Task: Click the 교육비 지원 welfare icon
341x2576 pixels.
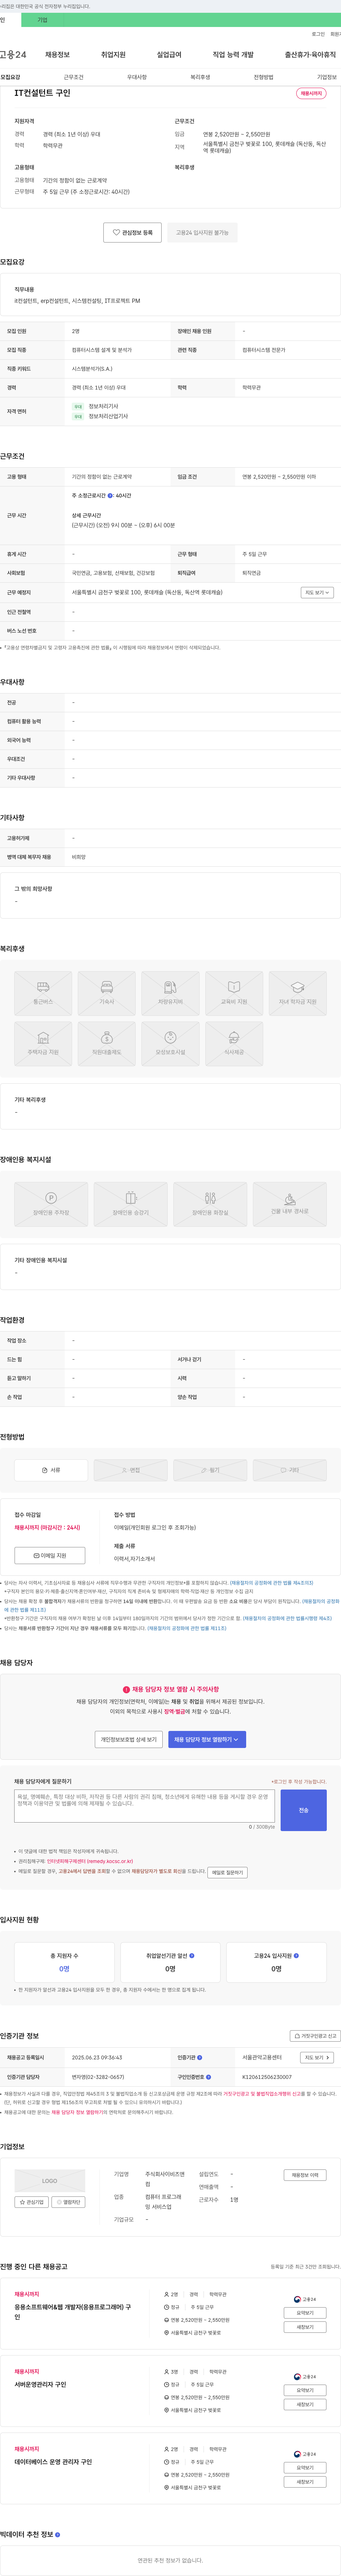Action: (x=234, y=993)
